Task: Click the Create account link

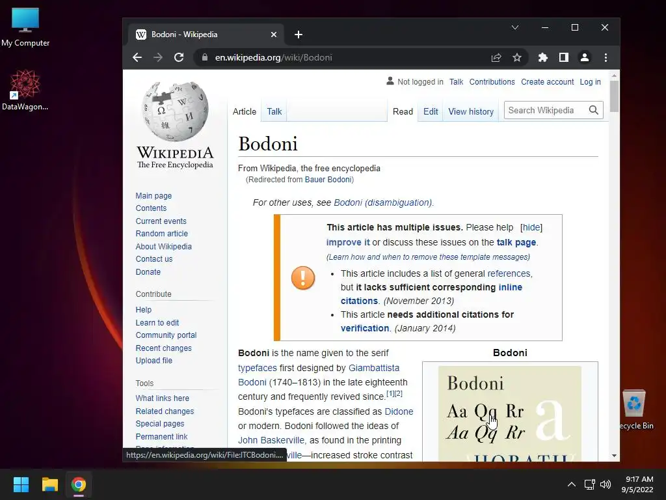Action: point(547,81)
